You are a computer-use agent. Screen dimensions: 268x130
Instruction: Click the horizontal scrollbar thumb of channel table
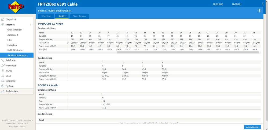point(188,52)
